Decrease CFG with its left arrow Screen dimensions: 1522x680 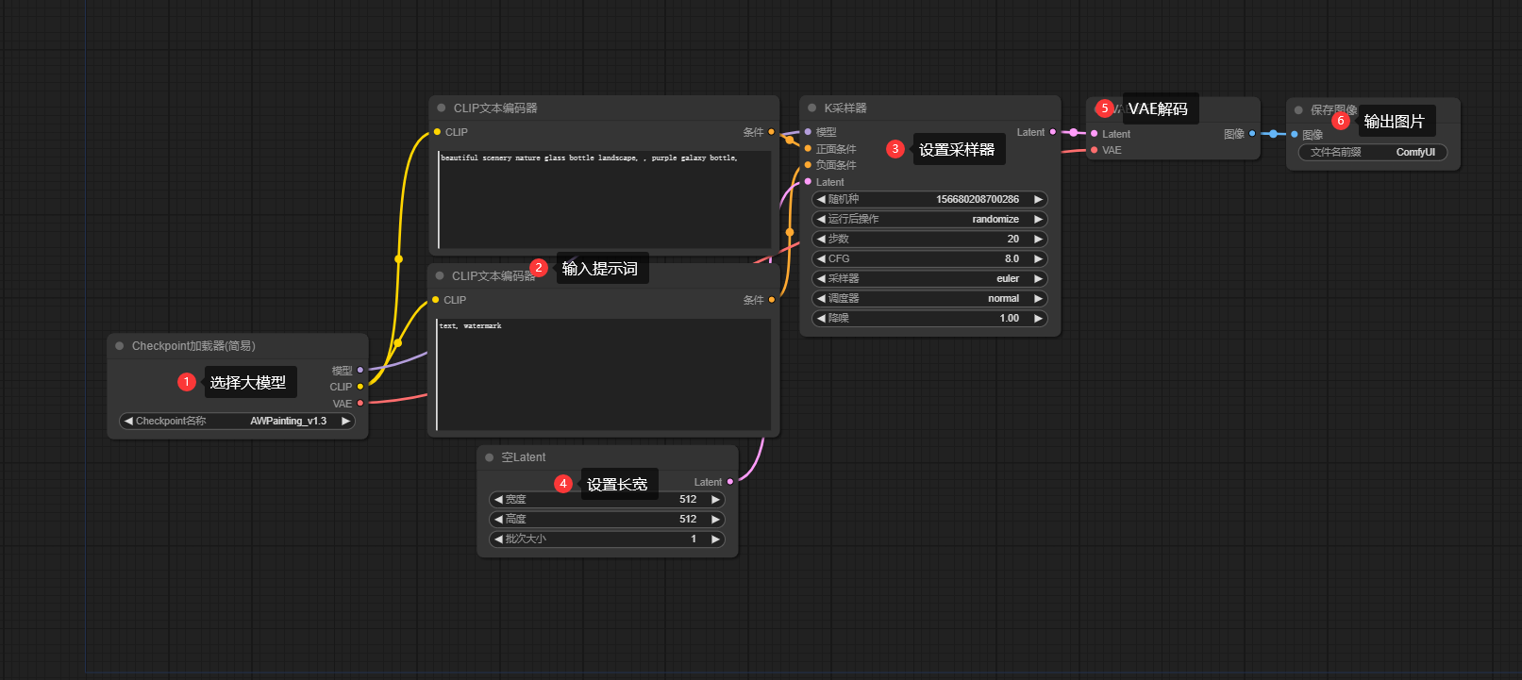tap(821, 258)
